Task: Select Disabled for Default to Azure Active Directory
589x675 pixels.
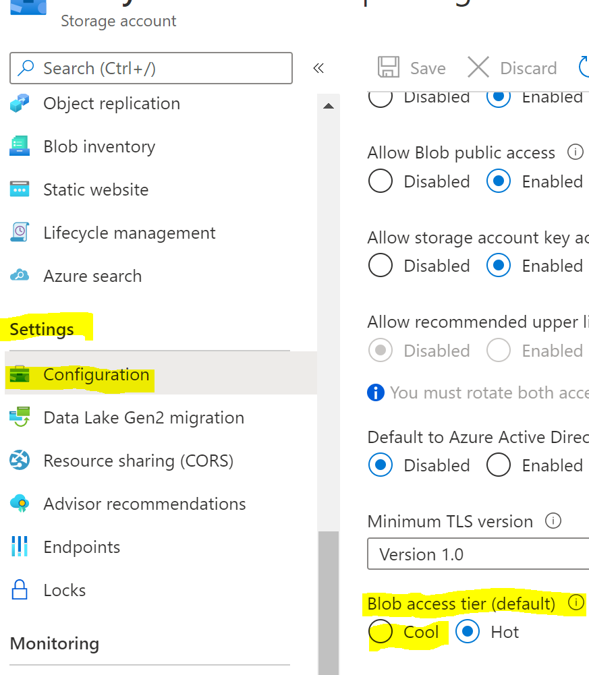Action: pos(381,465)
